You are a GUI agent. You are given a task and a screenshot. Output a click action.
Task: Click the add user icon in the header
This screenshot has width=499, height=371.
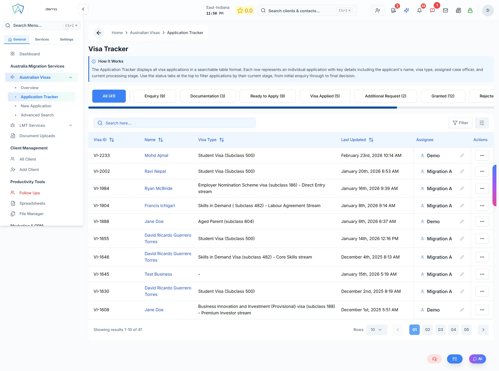[x=377, y=10]
